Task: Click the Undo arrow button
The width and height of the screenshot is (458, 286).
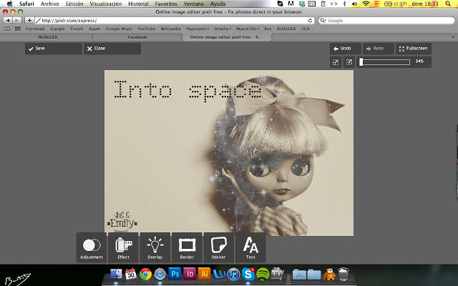Action: (344, 49)
